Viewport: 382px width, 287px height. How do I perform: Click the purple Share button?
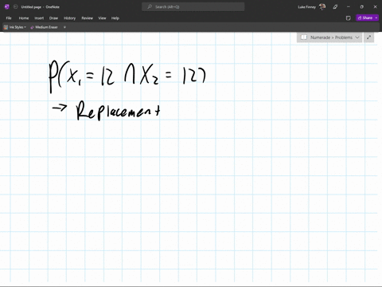tap(365, 18)
